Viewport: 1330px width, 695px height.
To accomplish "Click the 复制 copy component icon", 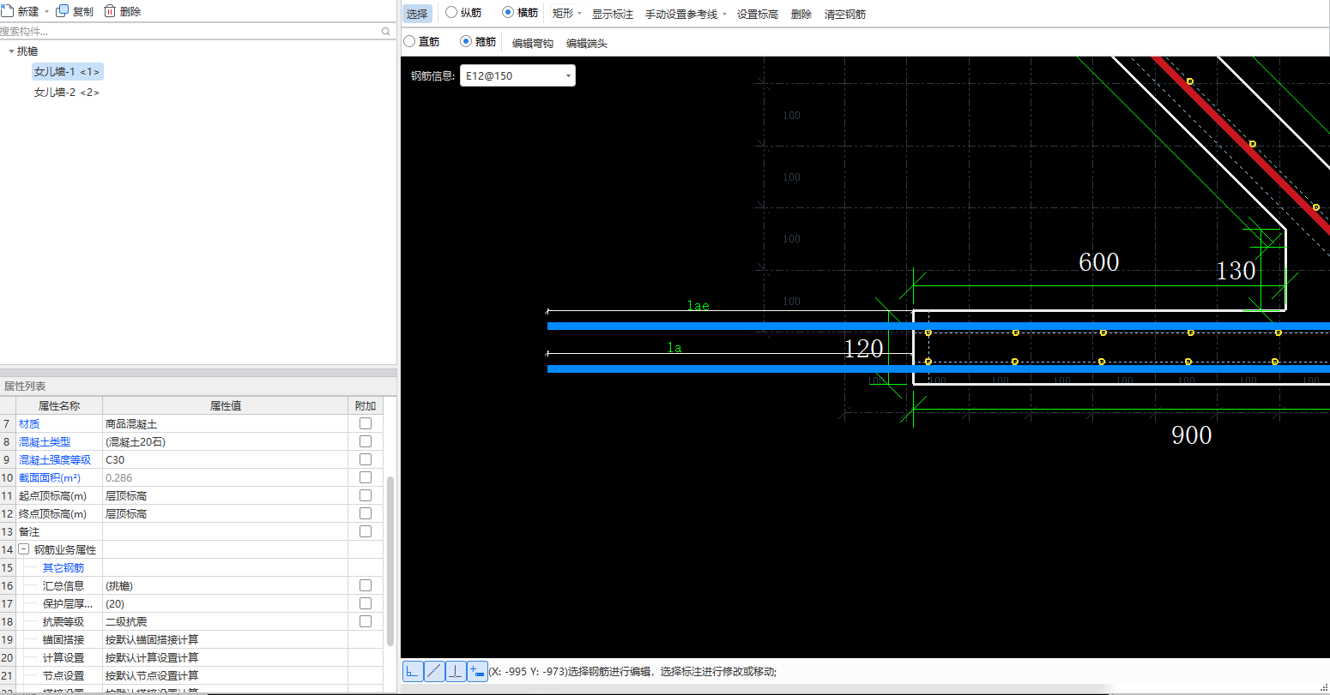I will pyautogui.click(x=62, y=11).
